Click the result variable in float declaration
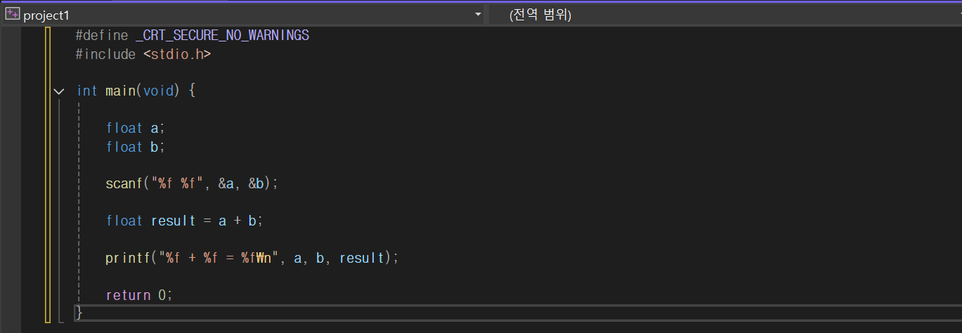 pyautogui.click(x=174, y=221)
